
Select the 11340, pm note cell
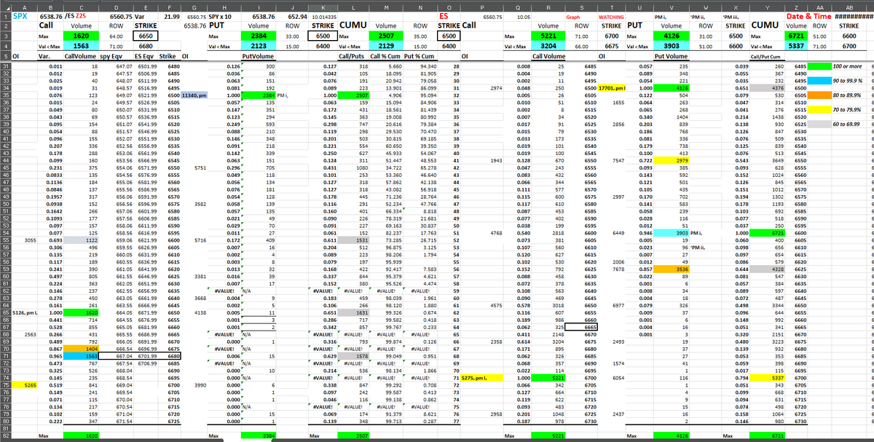[x=193, y=95]
